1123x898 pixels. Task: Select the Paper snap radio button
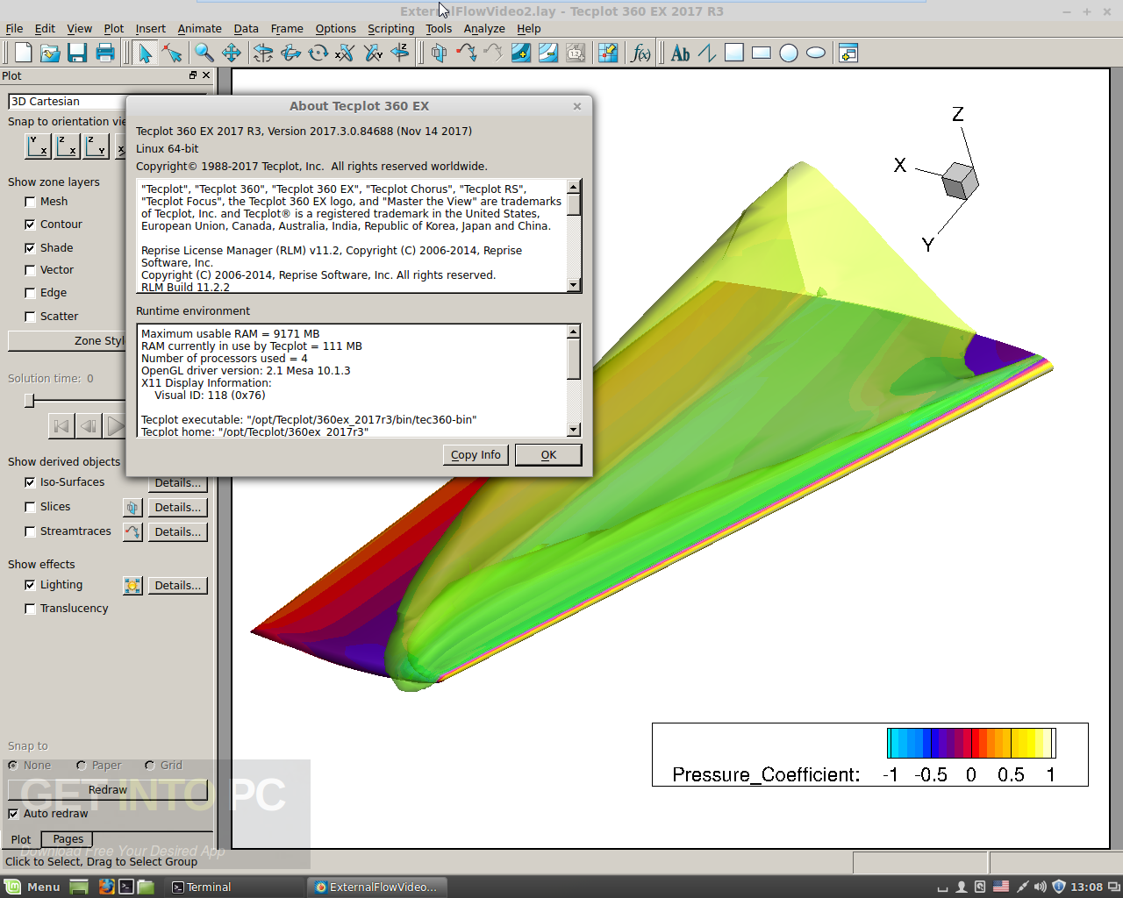point(82,766)
